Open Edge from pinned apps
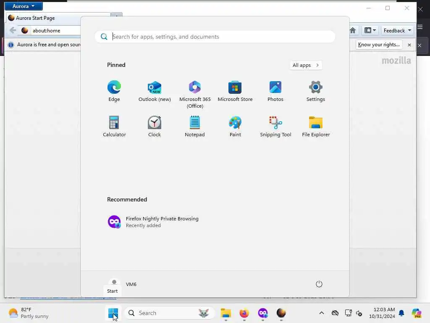The width and height of the screenshot is (430, 323). (x=114, y=91)
